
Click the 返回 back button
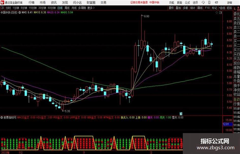point(229,8)
